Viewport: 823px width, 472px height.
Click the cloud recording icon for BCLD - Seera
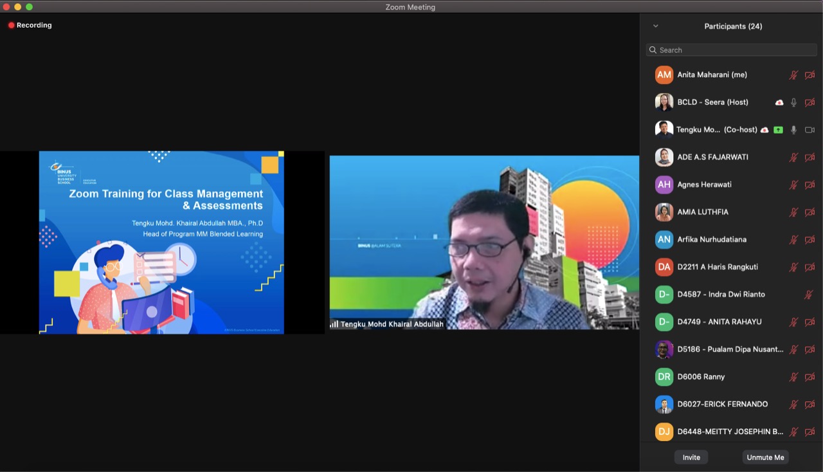click(779, 102)
